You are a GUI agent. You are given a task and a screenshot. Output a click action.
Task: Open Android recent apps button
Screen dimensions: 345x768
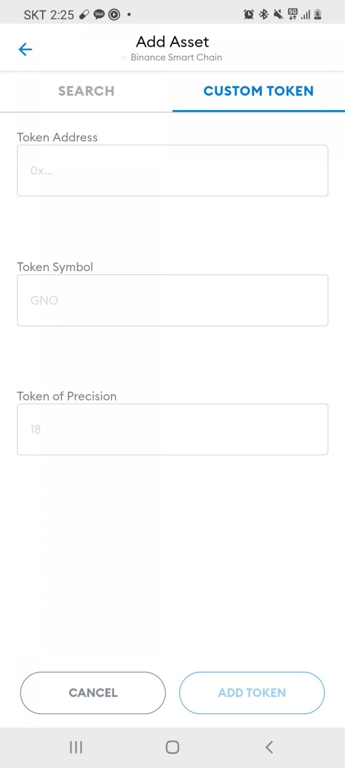(76, 747)
